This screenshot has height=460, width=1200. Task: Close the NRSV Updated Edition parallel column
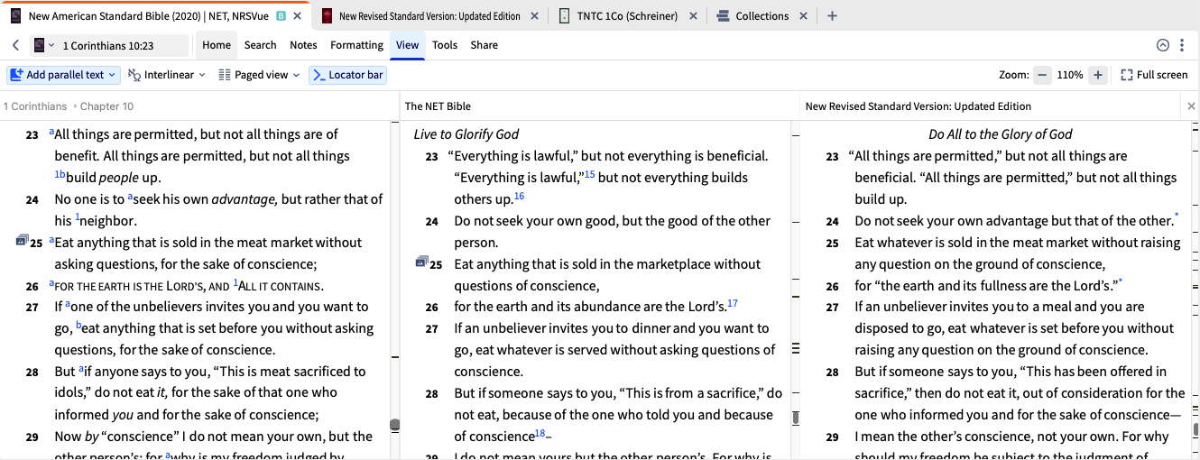pos(1191,106)
